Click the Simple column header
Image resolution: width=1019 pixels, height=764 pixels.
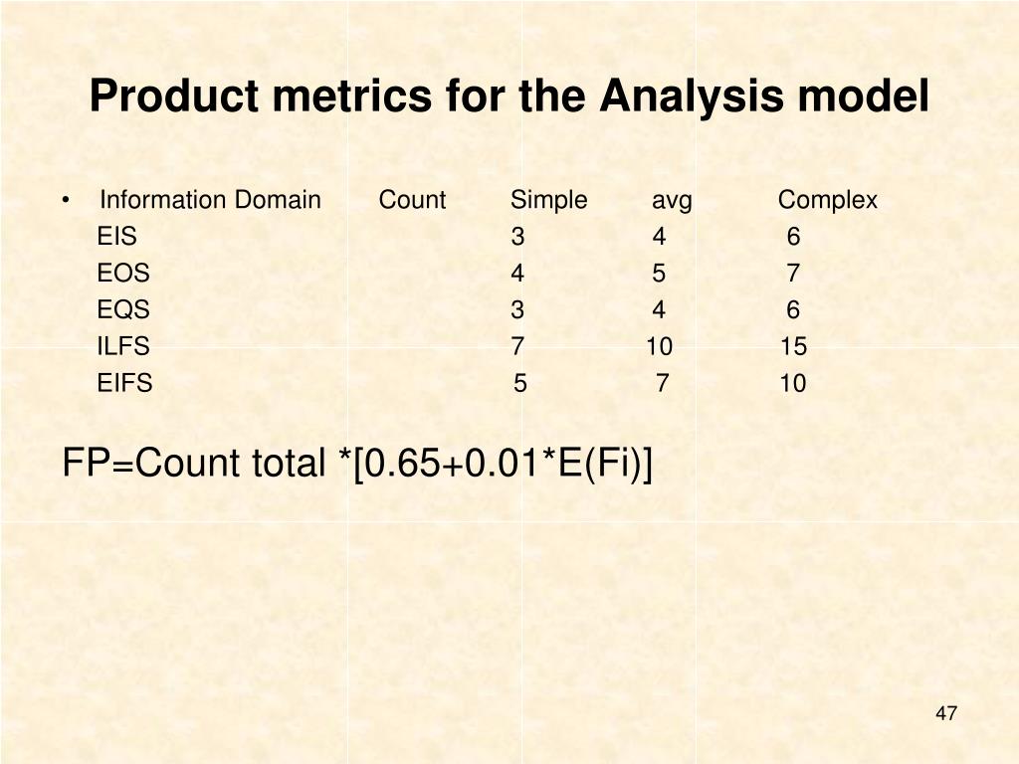point(548,200)
